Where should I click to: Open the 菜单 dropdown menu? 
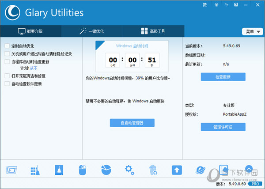coord(253,32)
